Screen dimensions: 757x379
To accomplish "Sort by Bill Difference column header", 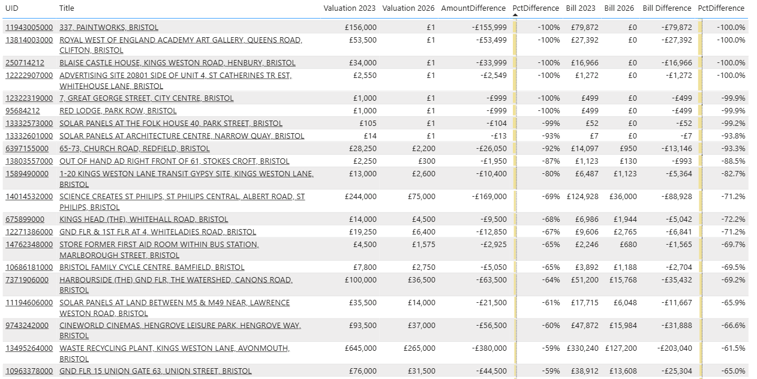I will pos(666,8).
